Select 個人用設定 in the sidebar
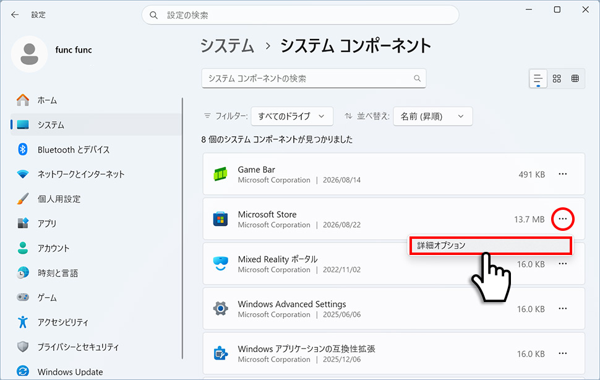Screen dimensions: 600x380 (96, 199)
